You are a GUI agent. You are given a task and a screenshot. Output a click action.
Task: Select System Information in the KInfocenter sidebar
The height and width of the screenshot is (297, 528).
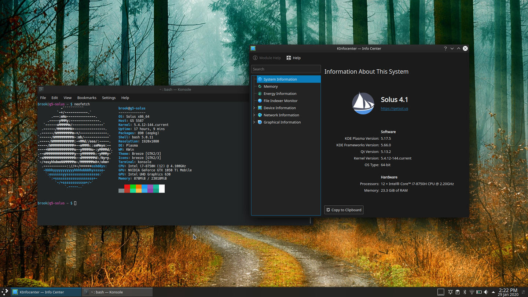(289, 79)
